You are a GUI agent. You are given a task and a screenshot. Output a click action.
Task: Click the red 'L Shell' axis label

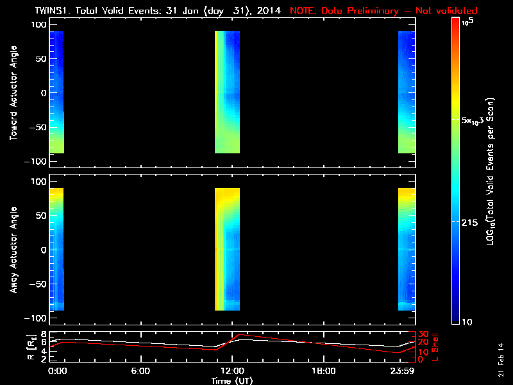click(x=437, y=347)
